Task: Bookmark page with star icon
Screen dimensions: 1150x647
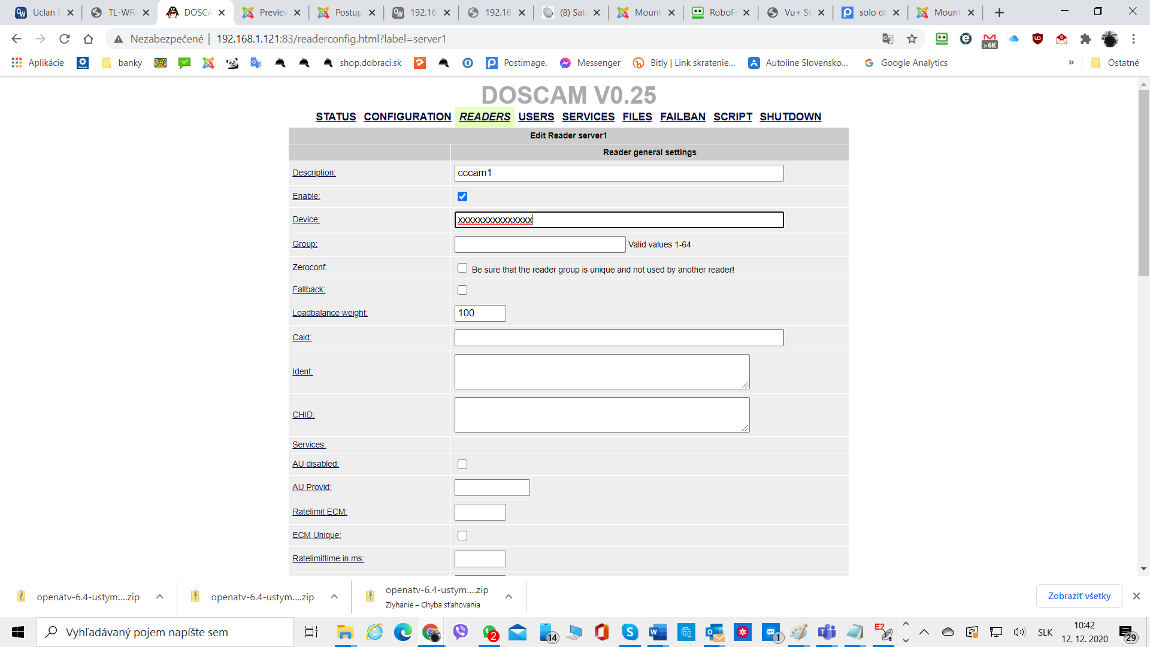Action: click(912, 39)
